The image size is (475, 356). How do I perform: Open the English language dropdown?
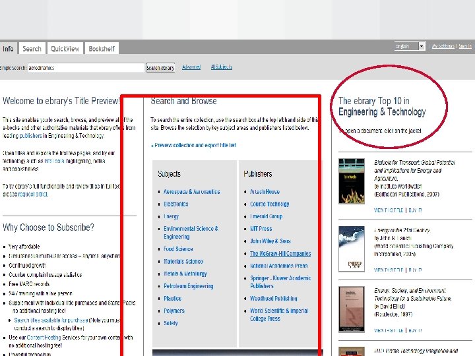410,46
